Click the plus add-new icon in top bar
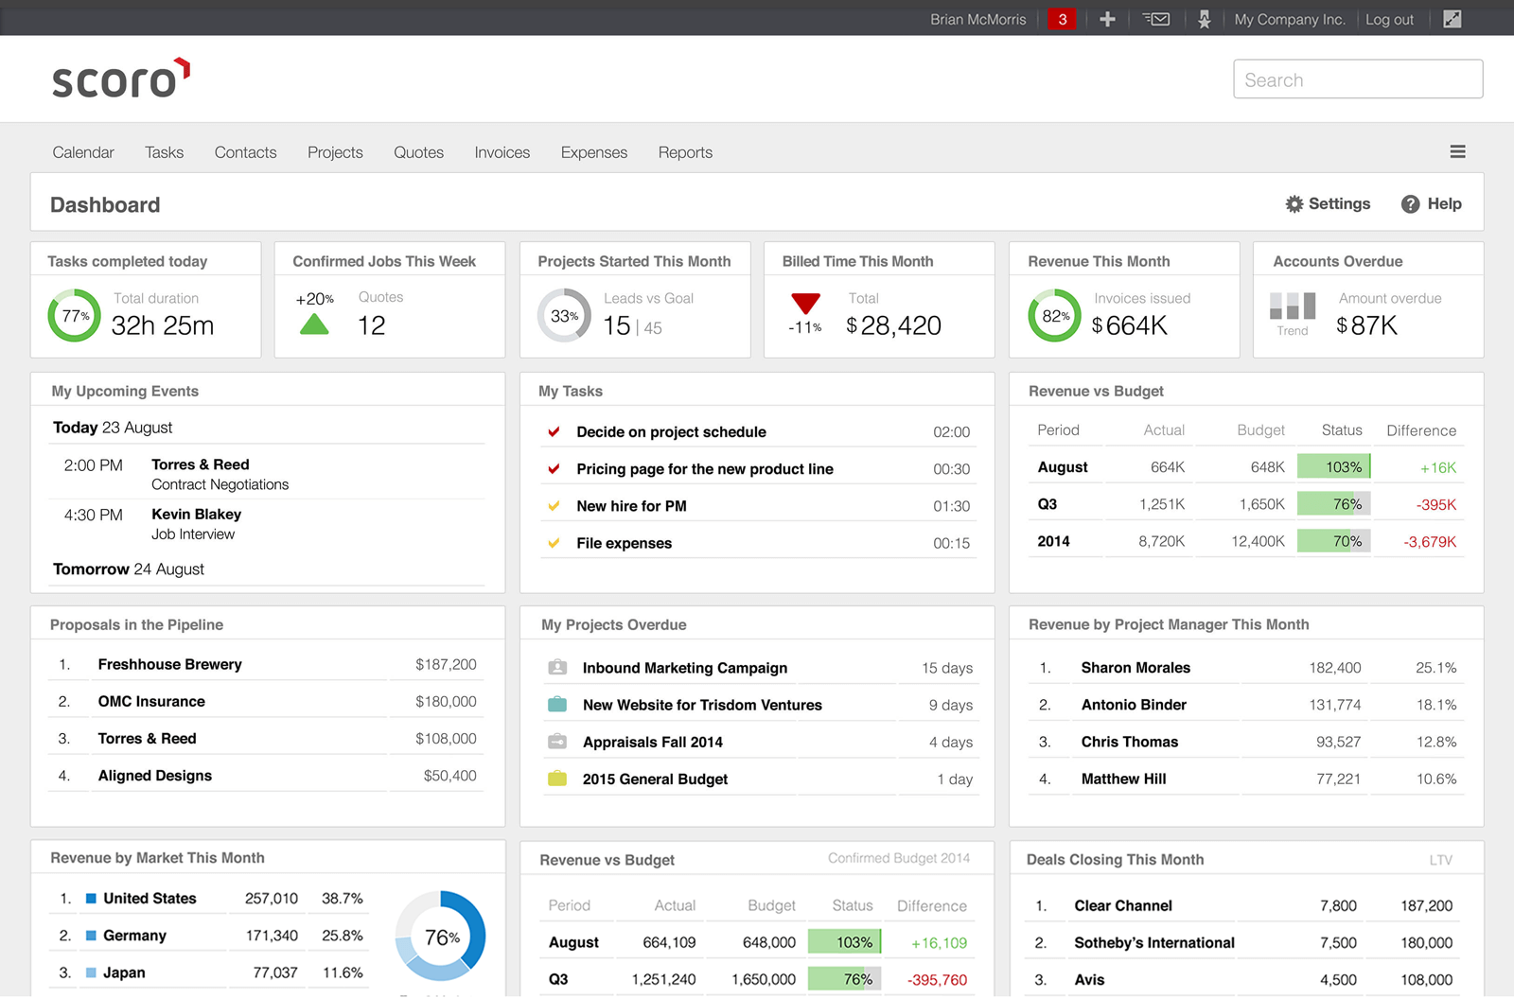Screen dimensions: 1514x998 (1107, 19)
